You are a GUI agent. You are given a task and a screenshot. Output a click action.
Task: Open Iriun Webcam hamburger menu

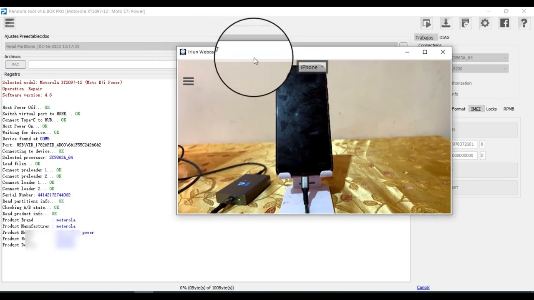click(x=188, y=81)
